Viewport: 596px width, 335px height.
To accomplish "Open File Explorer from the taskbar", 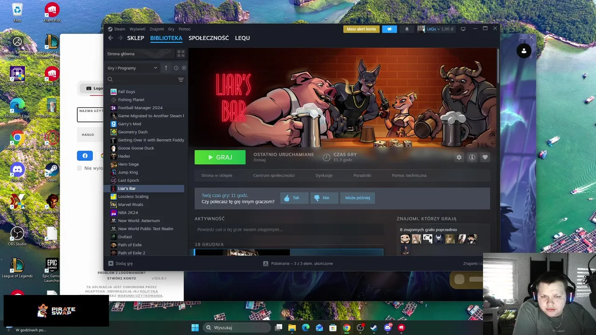I will point(292,328).
